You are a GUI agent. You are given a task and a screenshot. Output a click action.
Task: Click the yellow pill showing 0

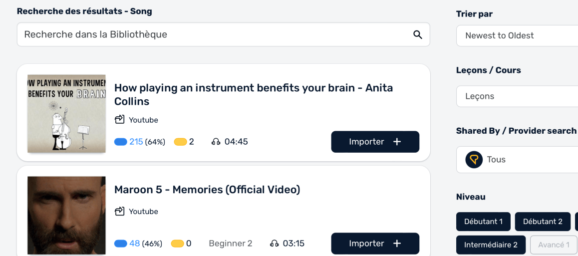coord(177,244)
